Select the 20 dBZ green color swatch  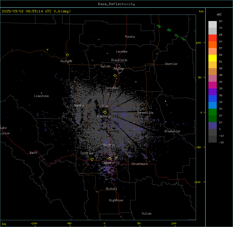(212, 112)
